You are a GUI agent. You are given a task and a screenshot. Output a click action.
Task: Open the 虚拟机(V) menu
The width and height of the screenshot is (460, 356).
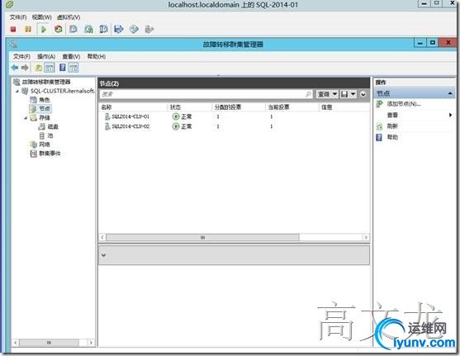pyautogui.click(x=69, y=17)
